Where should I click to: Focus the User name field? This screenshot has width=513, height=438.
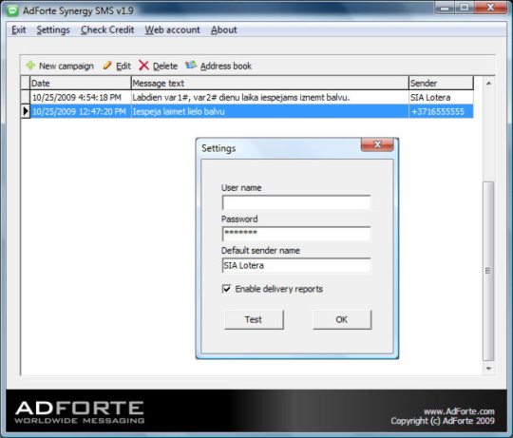tap(296, 202)
